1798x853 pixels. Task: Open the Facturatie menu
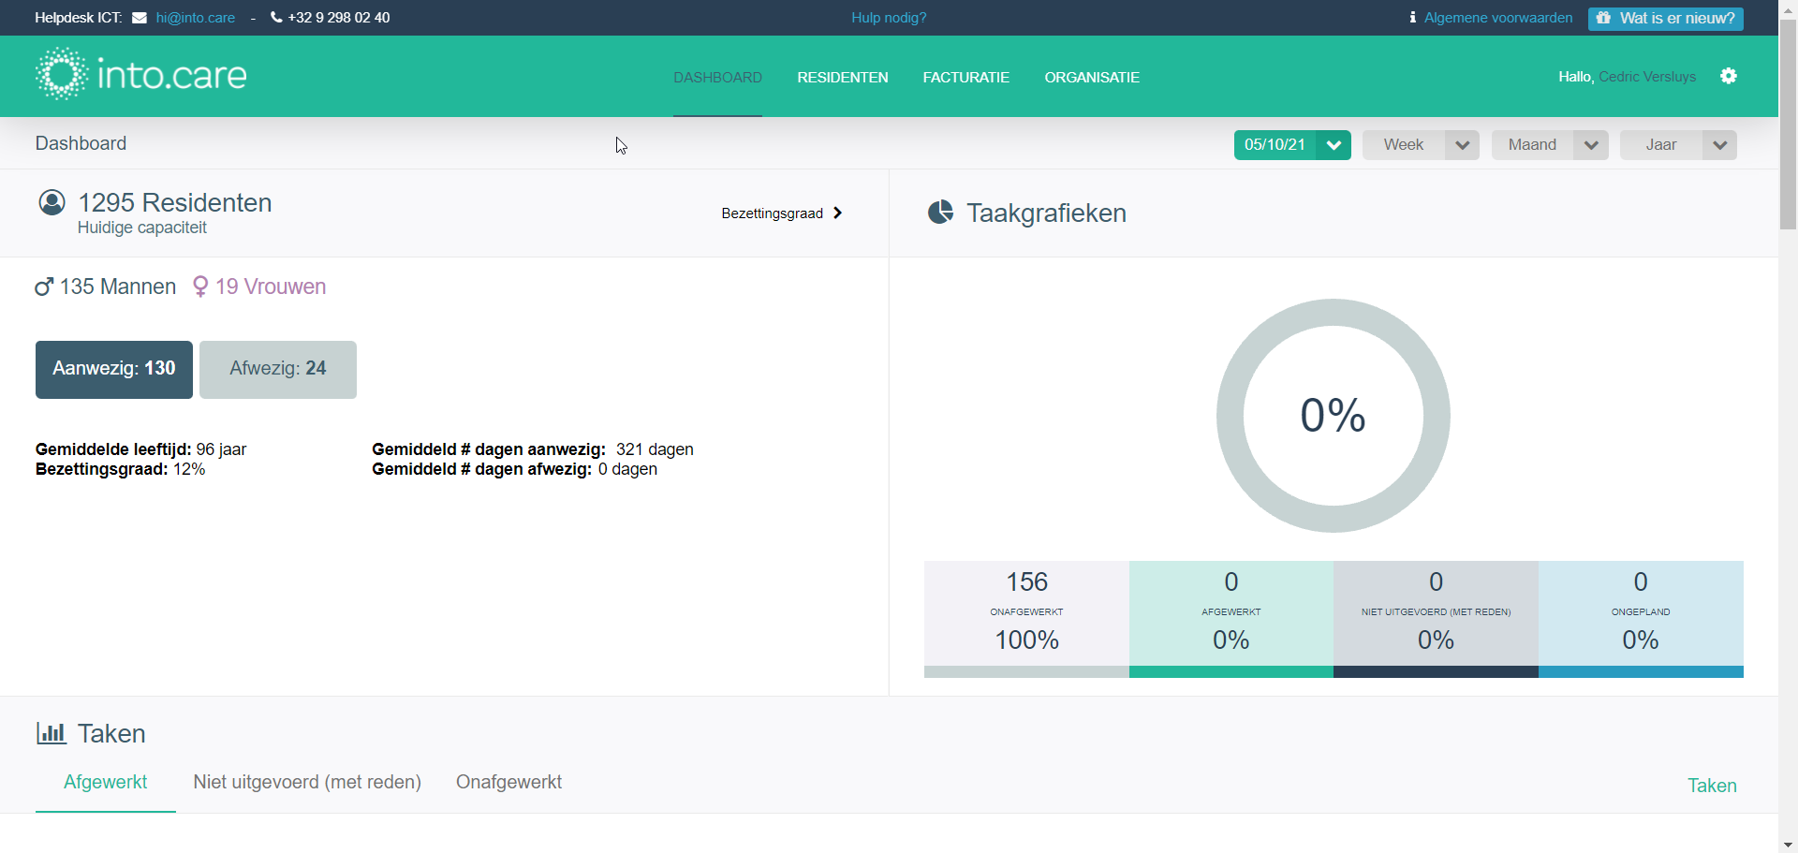(966, 78)
